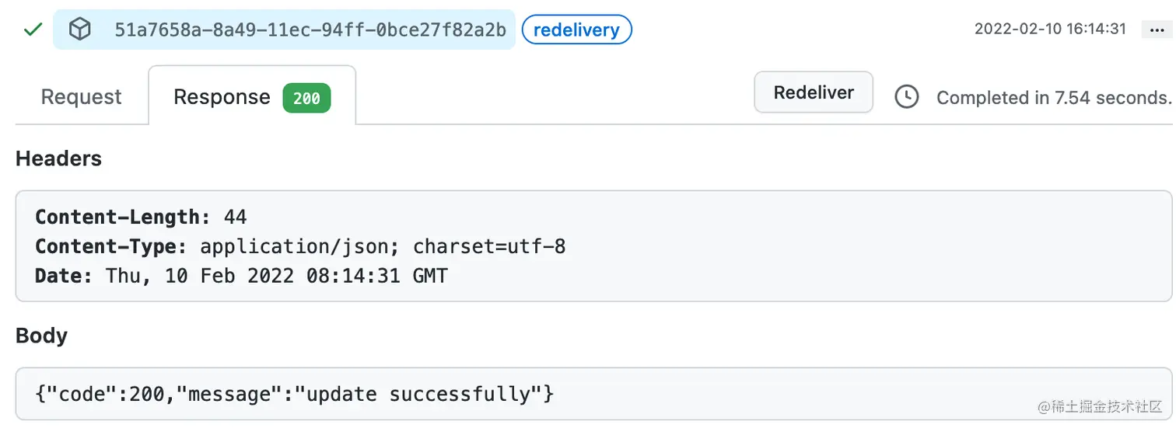Click the green 200 status badge
The width and height of the screenshot is (1176, 428).
(306, 99)
